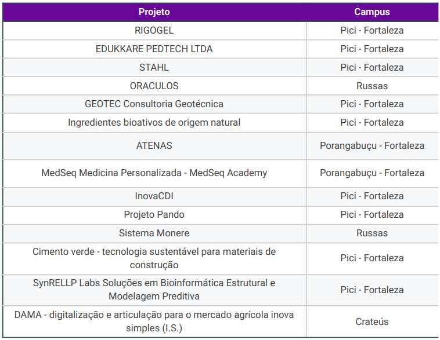Select the Projeto Pando cell
Image resolution: width=440 pixels, height=340 pixels.
tap(154, 215)
